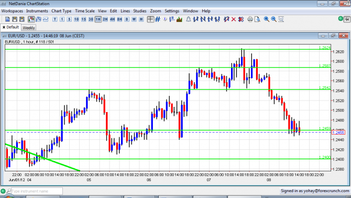
Task: Select the parallel channel line tool
Action: [x=217, y=19]
